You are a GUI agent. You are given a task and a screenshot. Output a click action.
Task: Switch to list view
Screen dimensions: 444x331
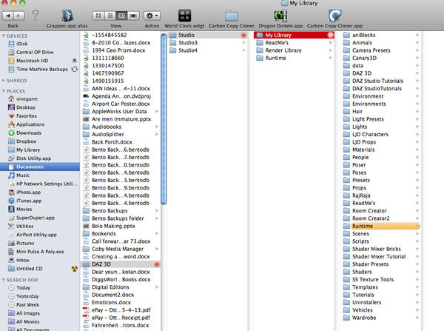110,16
